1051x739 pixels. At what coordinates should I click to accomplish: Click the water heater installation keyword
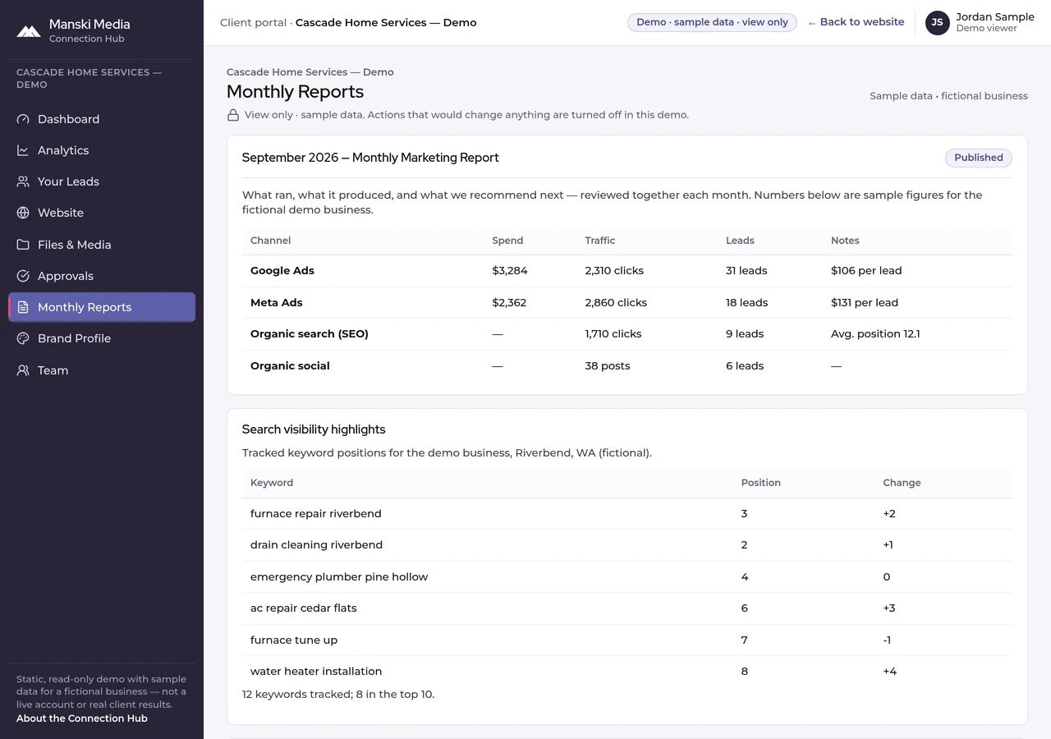pos(316,671)
